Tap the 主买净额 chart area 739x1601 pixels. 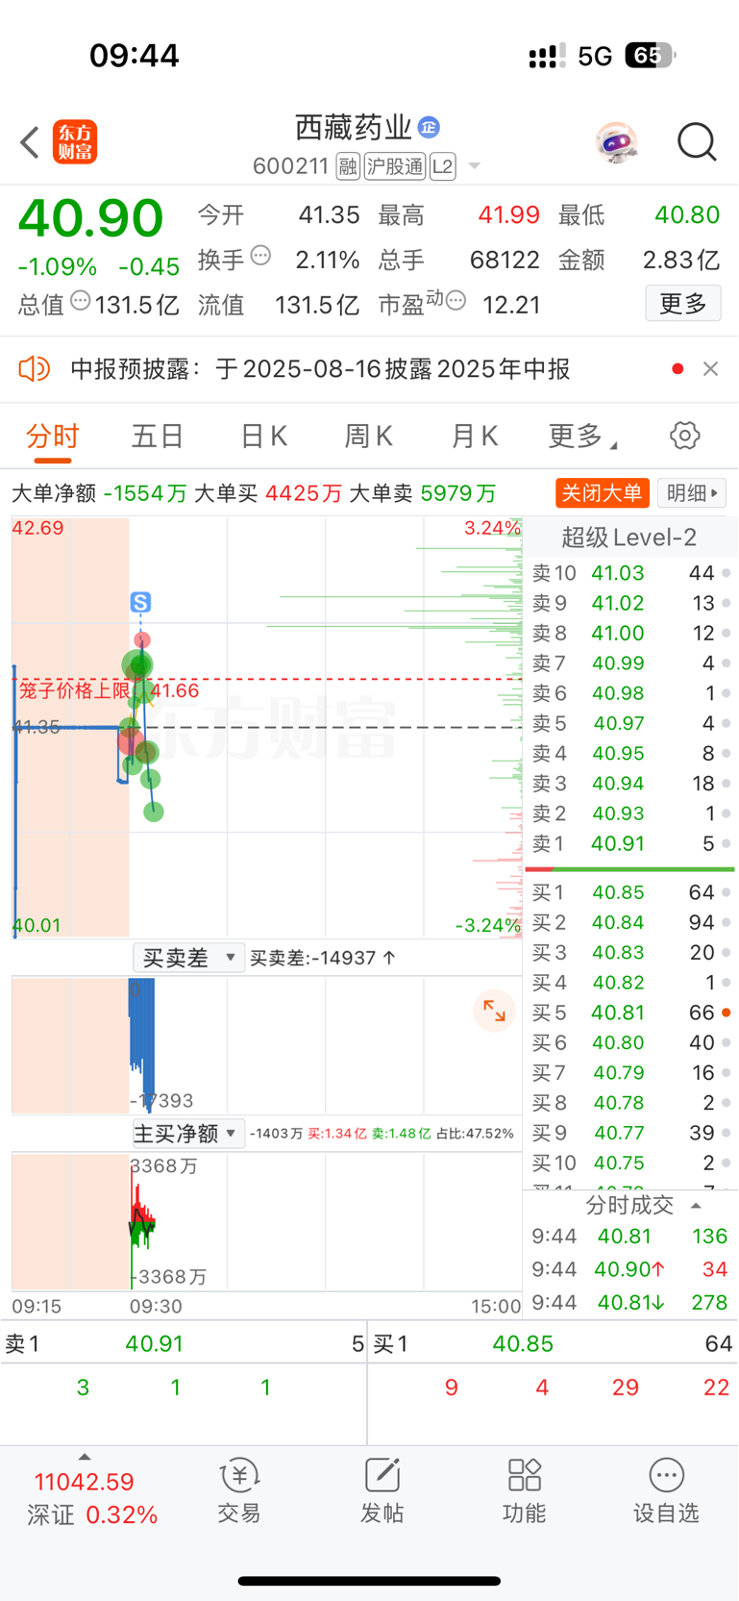(267, 1222)
